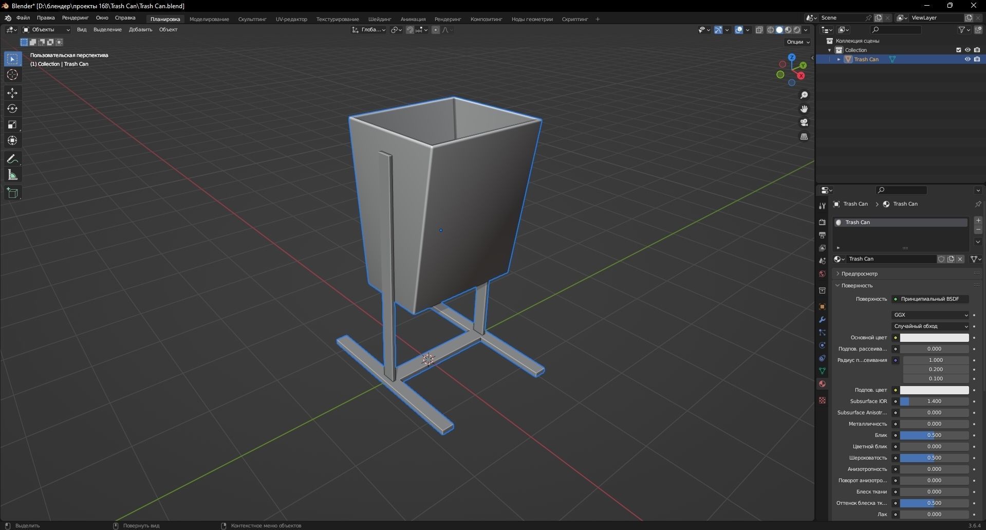This screenshot has width=986, height=530.
Task: Activate the Rotate tool
Action: pyautogui.click(x=12, y=109)
